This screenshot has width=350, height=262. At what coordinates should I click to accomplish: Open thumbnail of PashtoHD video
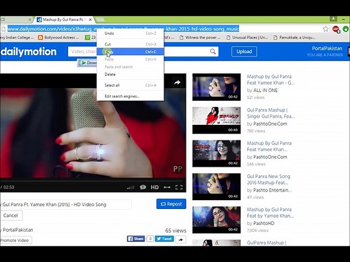click(x=217, y=220)
